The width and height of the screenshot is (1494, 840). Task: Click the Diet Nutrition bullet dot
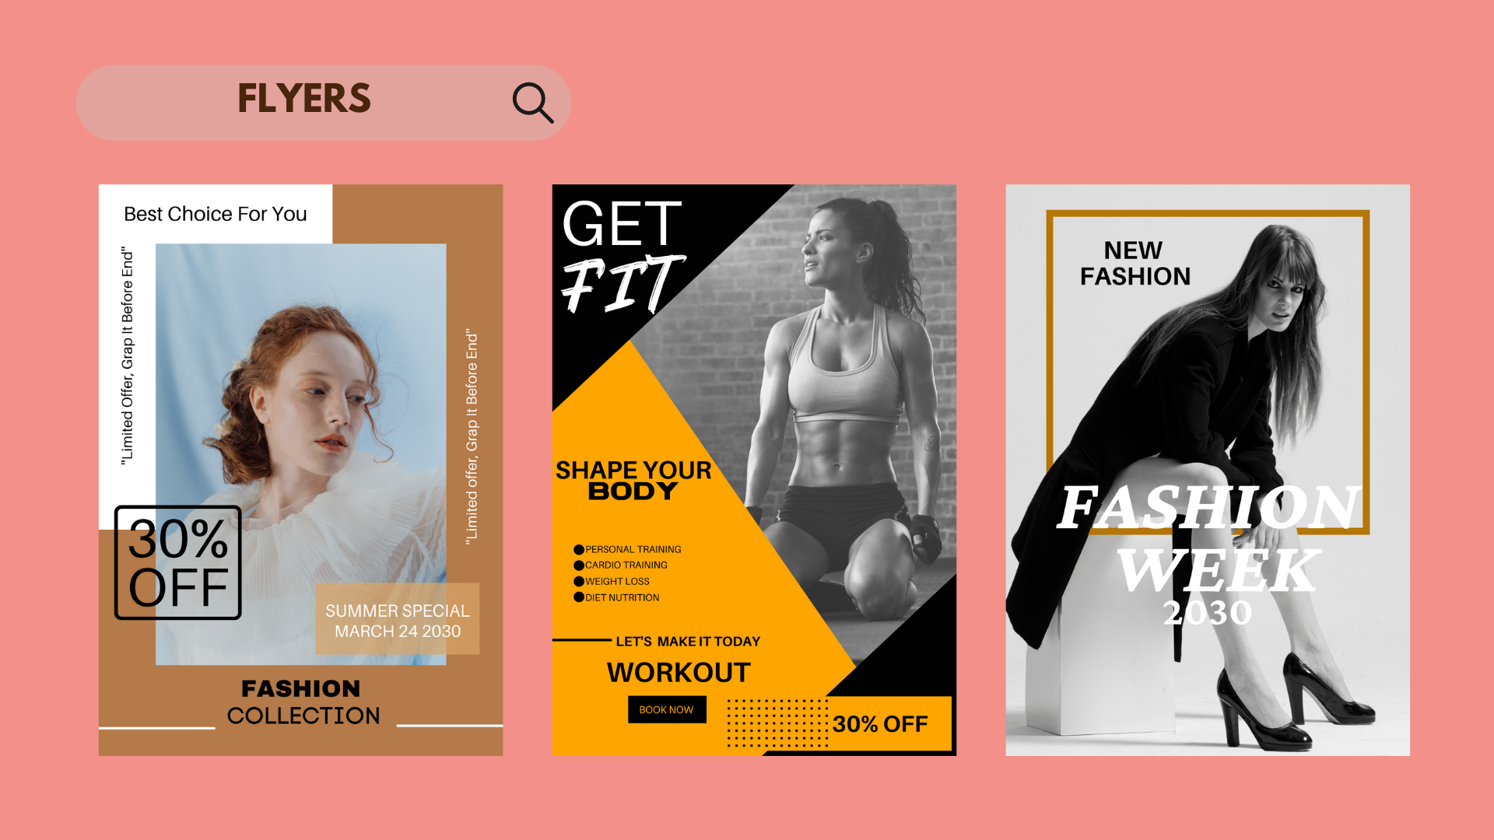(579, 597)
